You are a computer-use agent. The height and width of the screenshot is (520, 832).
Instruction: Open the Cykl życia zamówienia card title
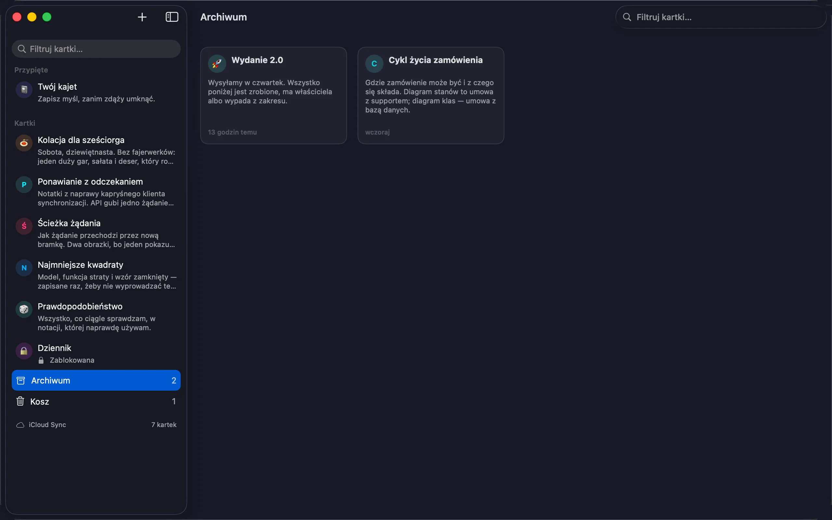point(435,60)
